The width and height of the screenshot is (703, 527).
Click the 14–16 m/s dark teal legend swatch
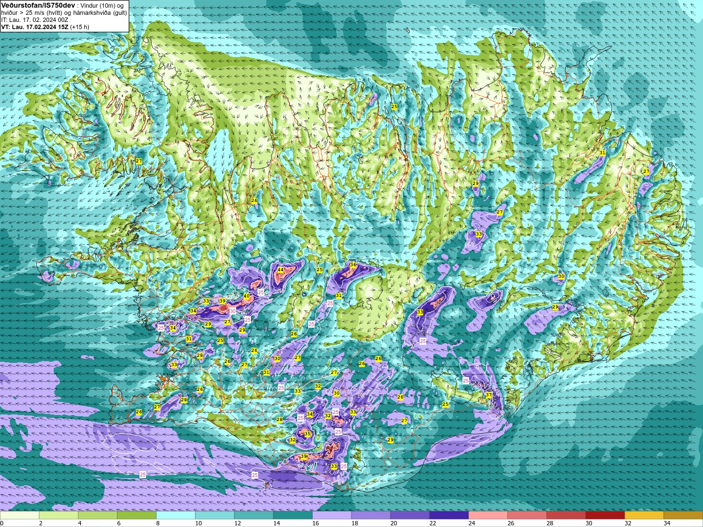point(293,515)
